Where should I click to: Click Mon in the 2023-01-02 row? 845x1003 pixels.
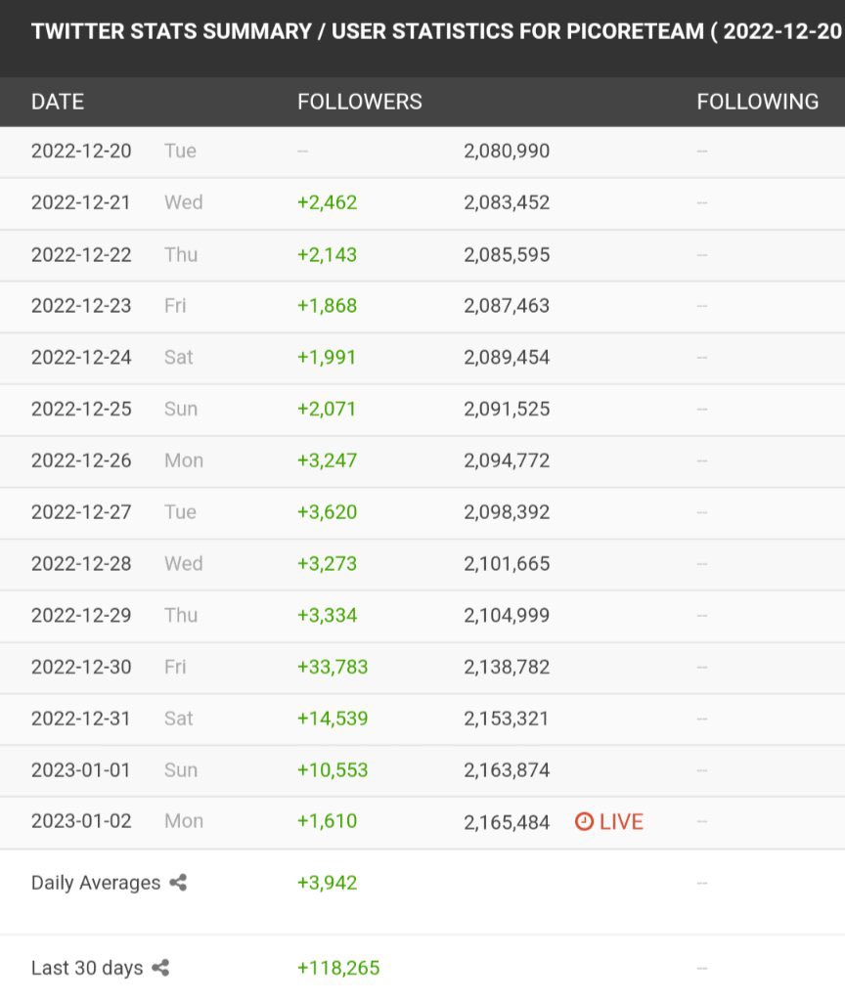(184, 821)
